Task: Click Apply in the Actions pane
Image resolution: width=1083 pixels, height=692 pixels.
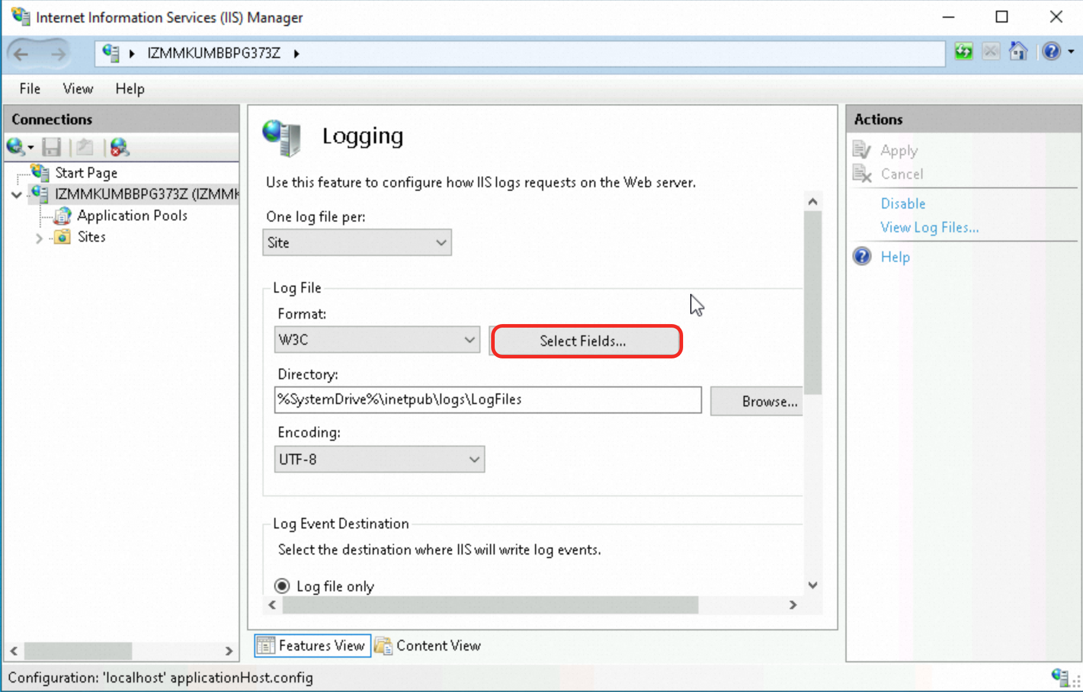Action: click(x=899, y=150)
